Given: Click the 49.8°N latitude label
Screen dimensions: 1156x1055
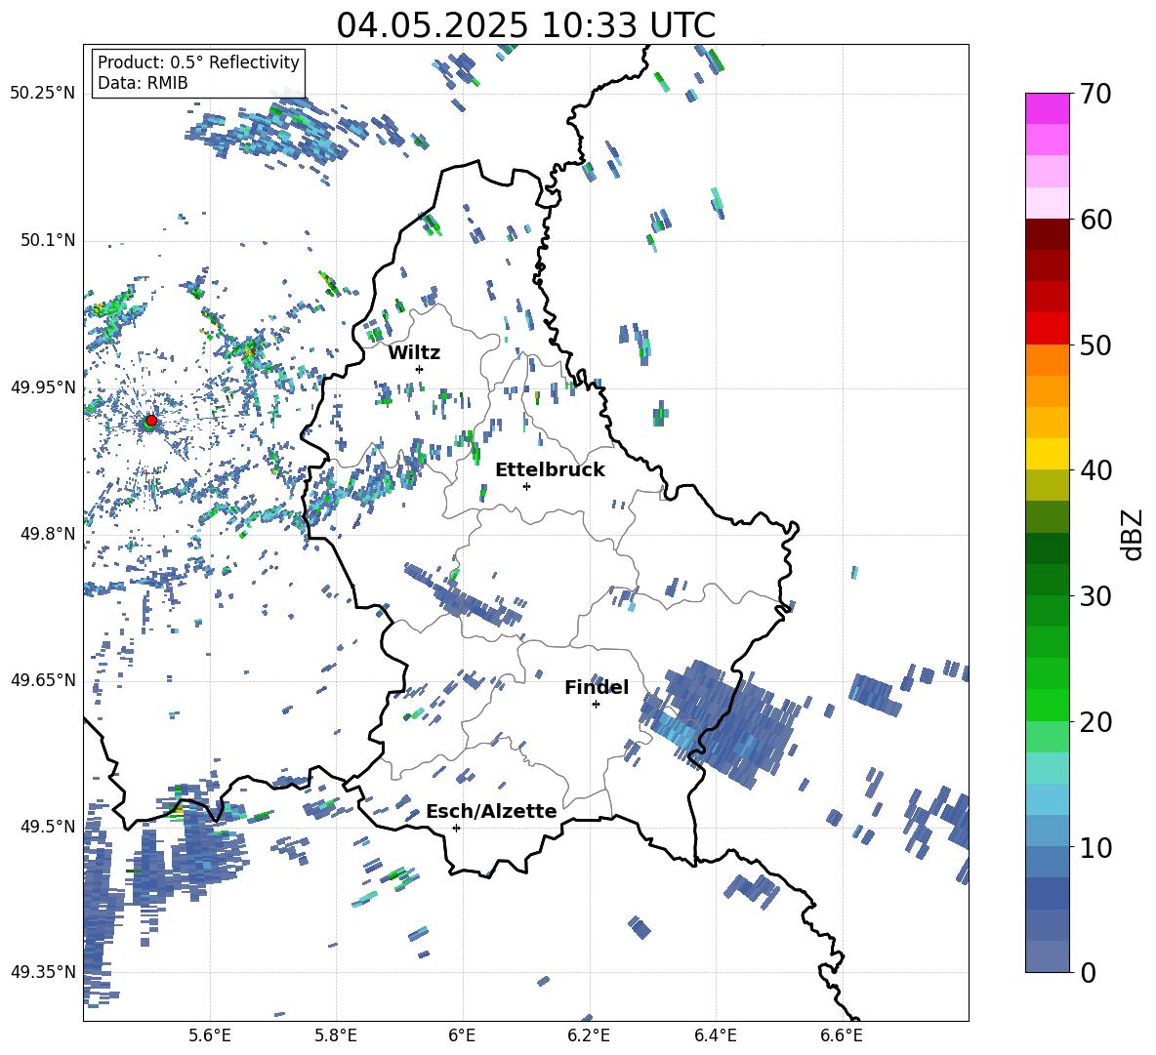Looking at the screenshot, I should [x=48, y=534].
